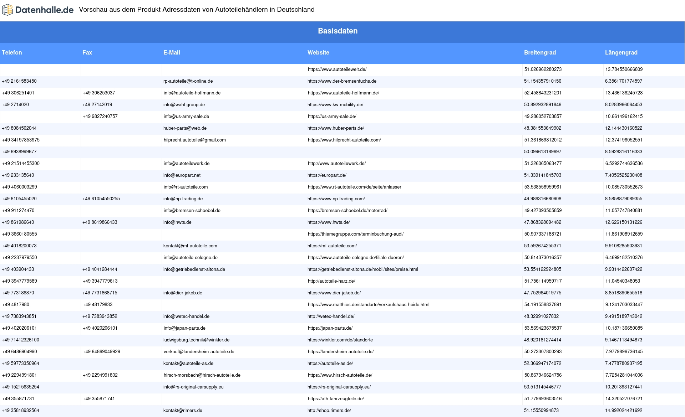
Task: Select fax number +49 7731868715
Action: tap(100, 293)
